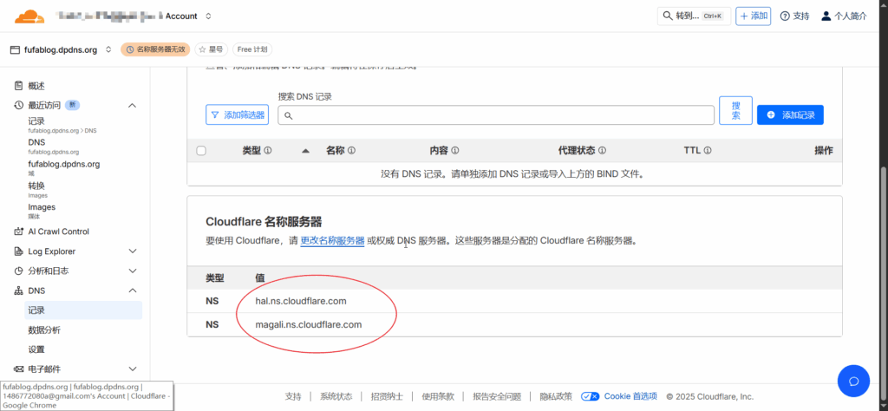Click the star favorite badge

(212, 49)
